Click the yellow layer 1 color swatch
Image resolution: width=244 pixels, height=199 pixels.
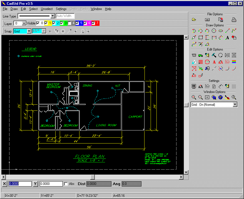pyautogui.click(x=50, y=23)
